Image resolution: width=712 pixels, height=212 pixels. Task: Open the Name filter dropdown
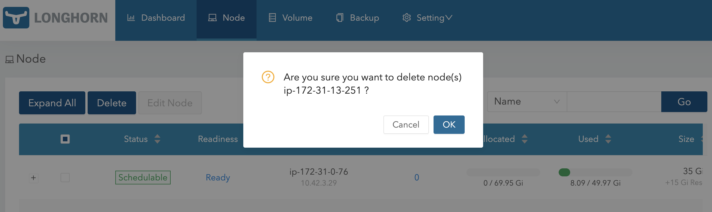tap(526, 101)
